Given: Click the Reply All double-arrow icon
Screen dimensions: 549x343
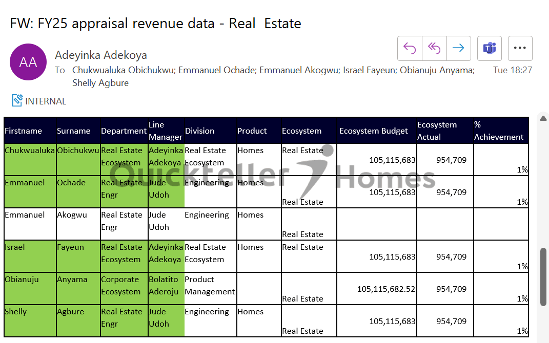Looking at the screenshot, I should (x=434, y=48).
